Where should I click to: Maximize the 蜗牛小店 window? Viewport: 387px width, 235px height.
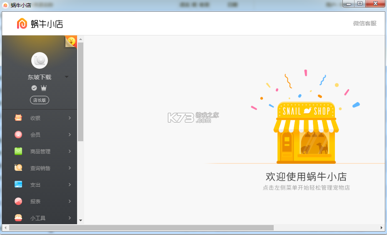(360, 4)
